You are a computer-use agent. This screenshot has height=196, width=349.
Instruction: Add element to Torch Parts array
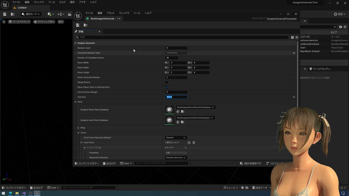pos(189,143)
